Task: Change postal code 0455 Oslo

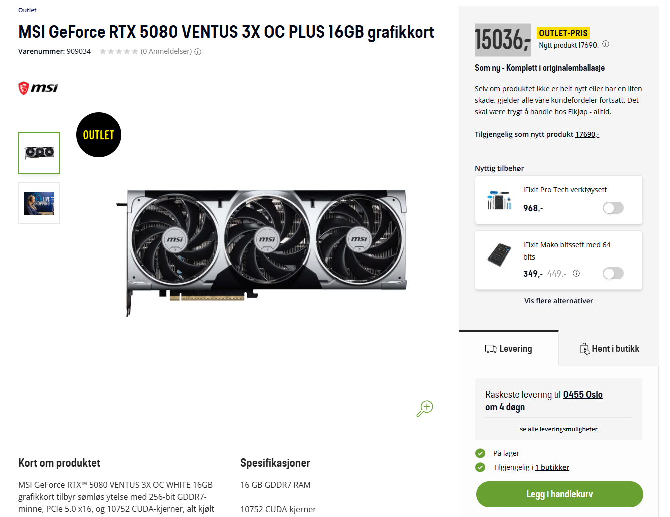Action: click(x=583, y=395)
